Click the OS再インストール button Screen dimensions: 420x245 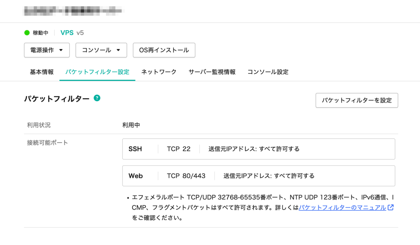click(x=164, y=50)
